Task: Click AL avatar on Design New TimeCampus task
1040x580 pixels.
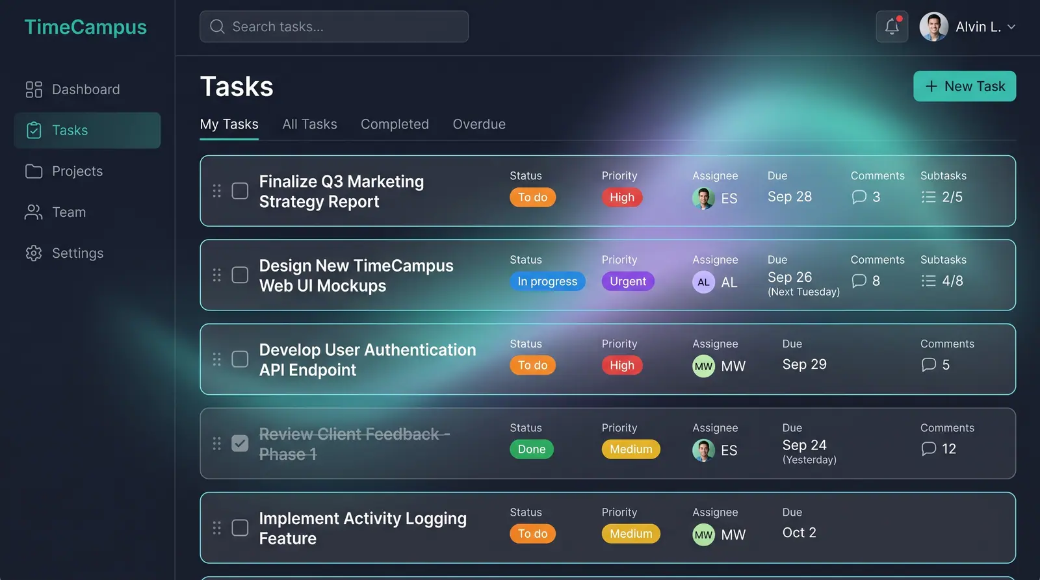Action: (x=703, y=282)
